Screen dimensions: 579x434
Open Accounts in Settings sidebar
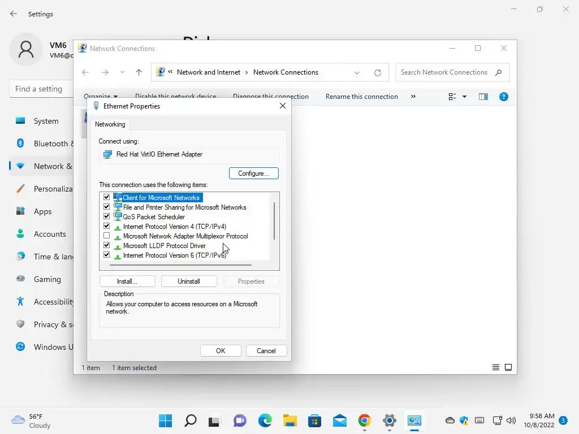coord(41,234)
